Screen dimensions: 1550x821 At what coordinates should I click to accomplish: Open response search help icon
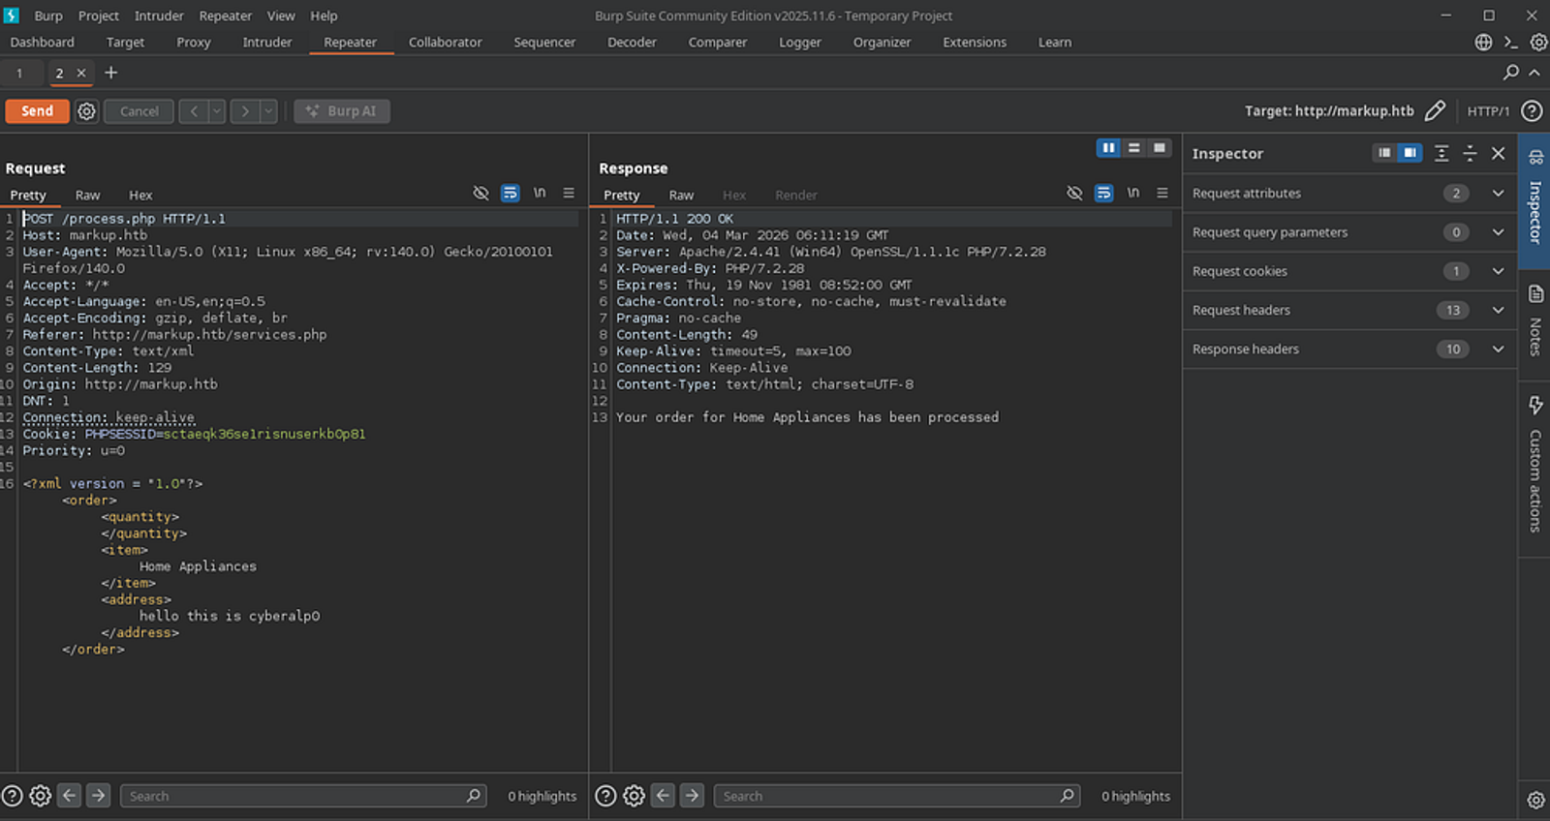click(x=605, y=796)
